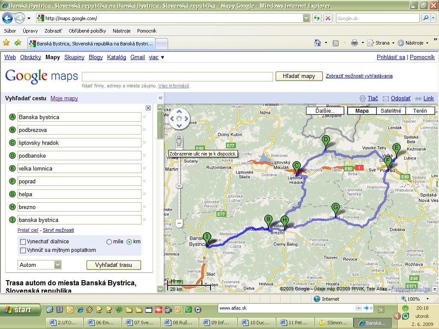Image resolution: width=439 pixels, height=329 pixels.
Task: Open the Obľúbené položky menu
Action: (87, 31)
